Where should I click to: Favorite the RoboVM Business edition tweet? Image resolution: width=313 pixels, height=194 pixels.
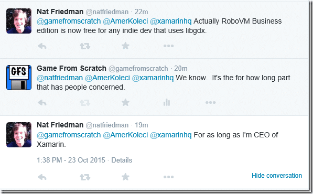(125, 46)
